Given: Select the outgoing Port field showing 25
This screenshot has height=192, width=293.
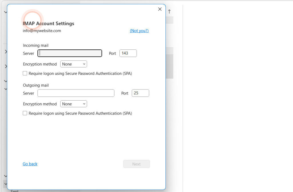Looking at the screenshot, I should 140,93.
